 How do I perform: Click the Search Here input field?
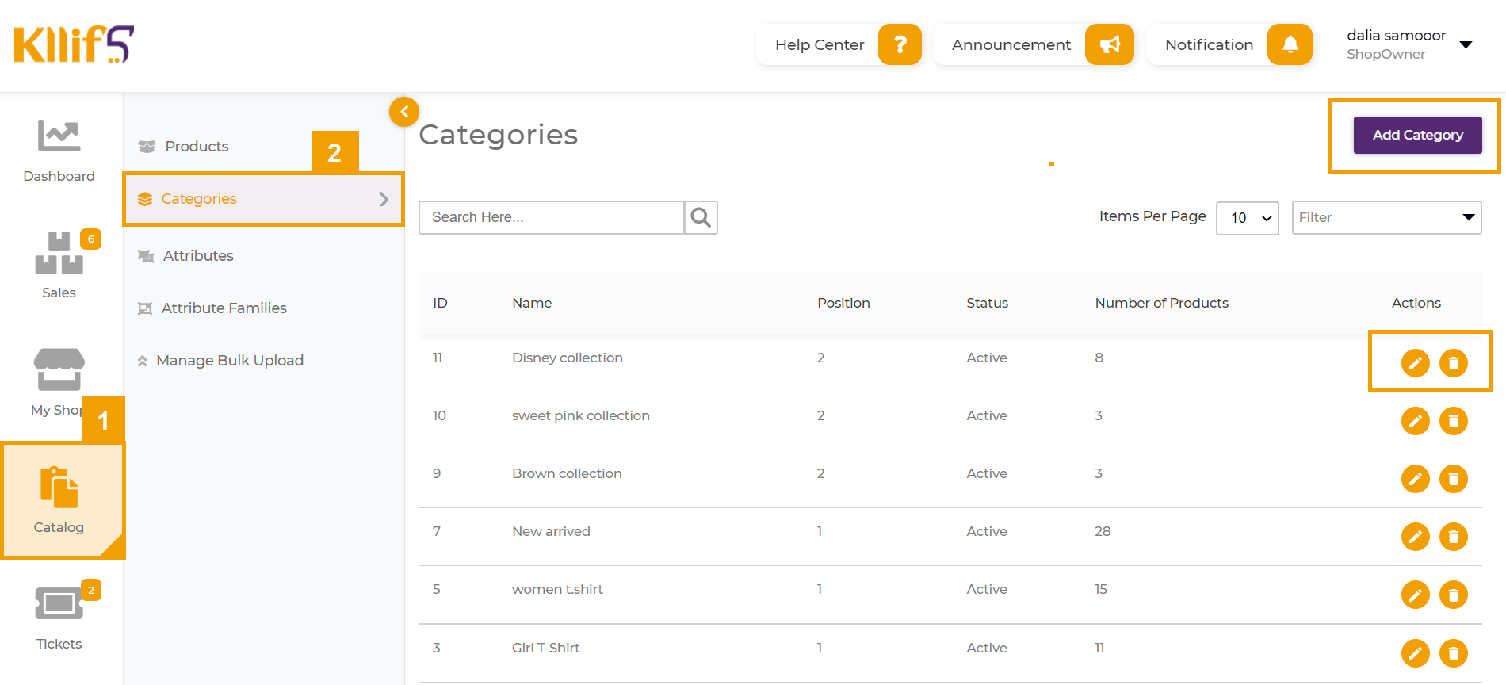coord(552,217)
